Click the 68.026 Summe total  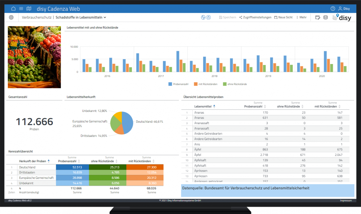point(151,188)
